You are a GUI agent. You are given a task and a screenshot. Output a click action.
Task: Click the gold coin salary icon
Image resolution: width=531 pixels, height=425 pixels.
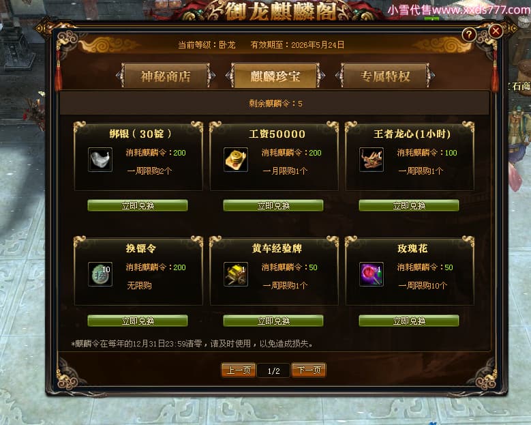tap(236, 160)
